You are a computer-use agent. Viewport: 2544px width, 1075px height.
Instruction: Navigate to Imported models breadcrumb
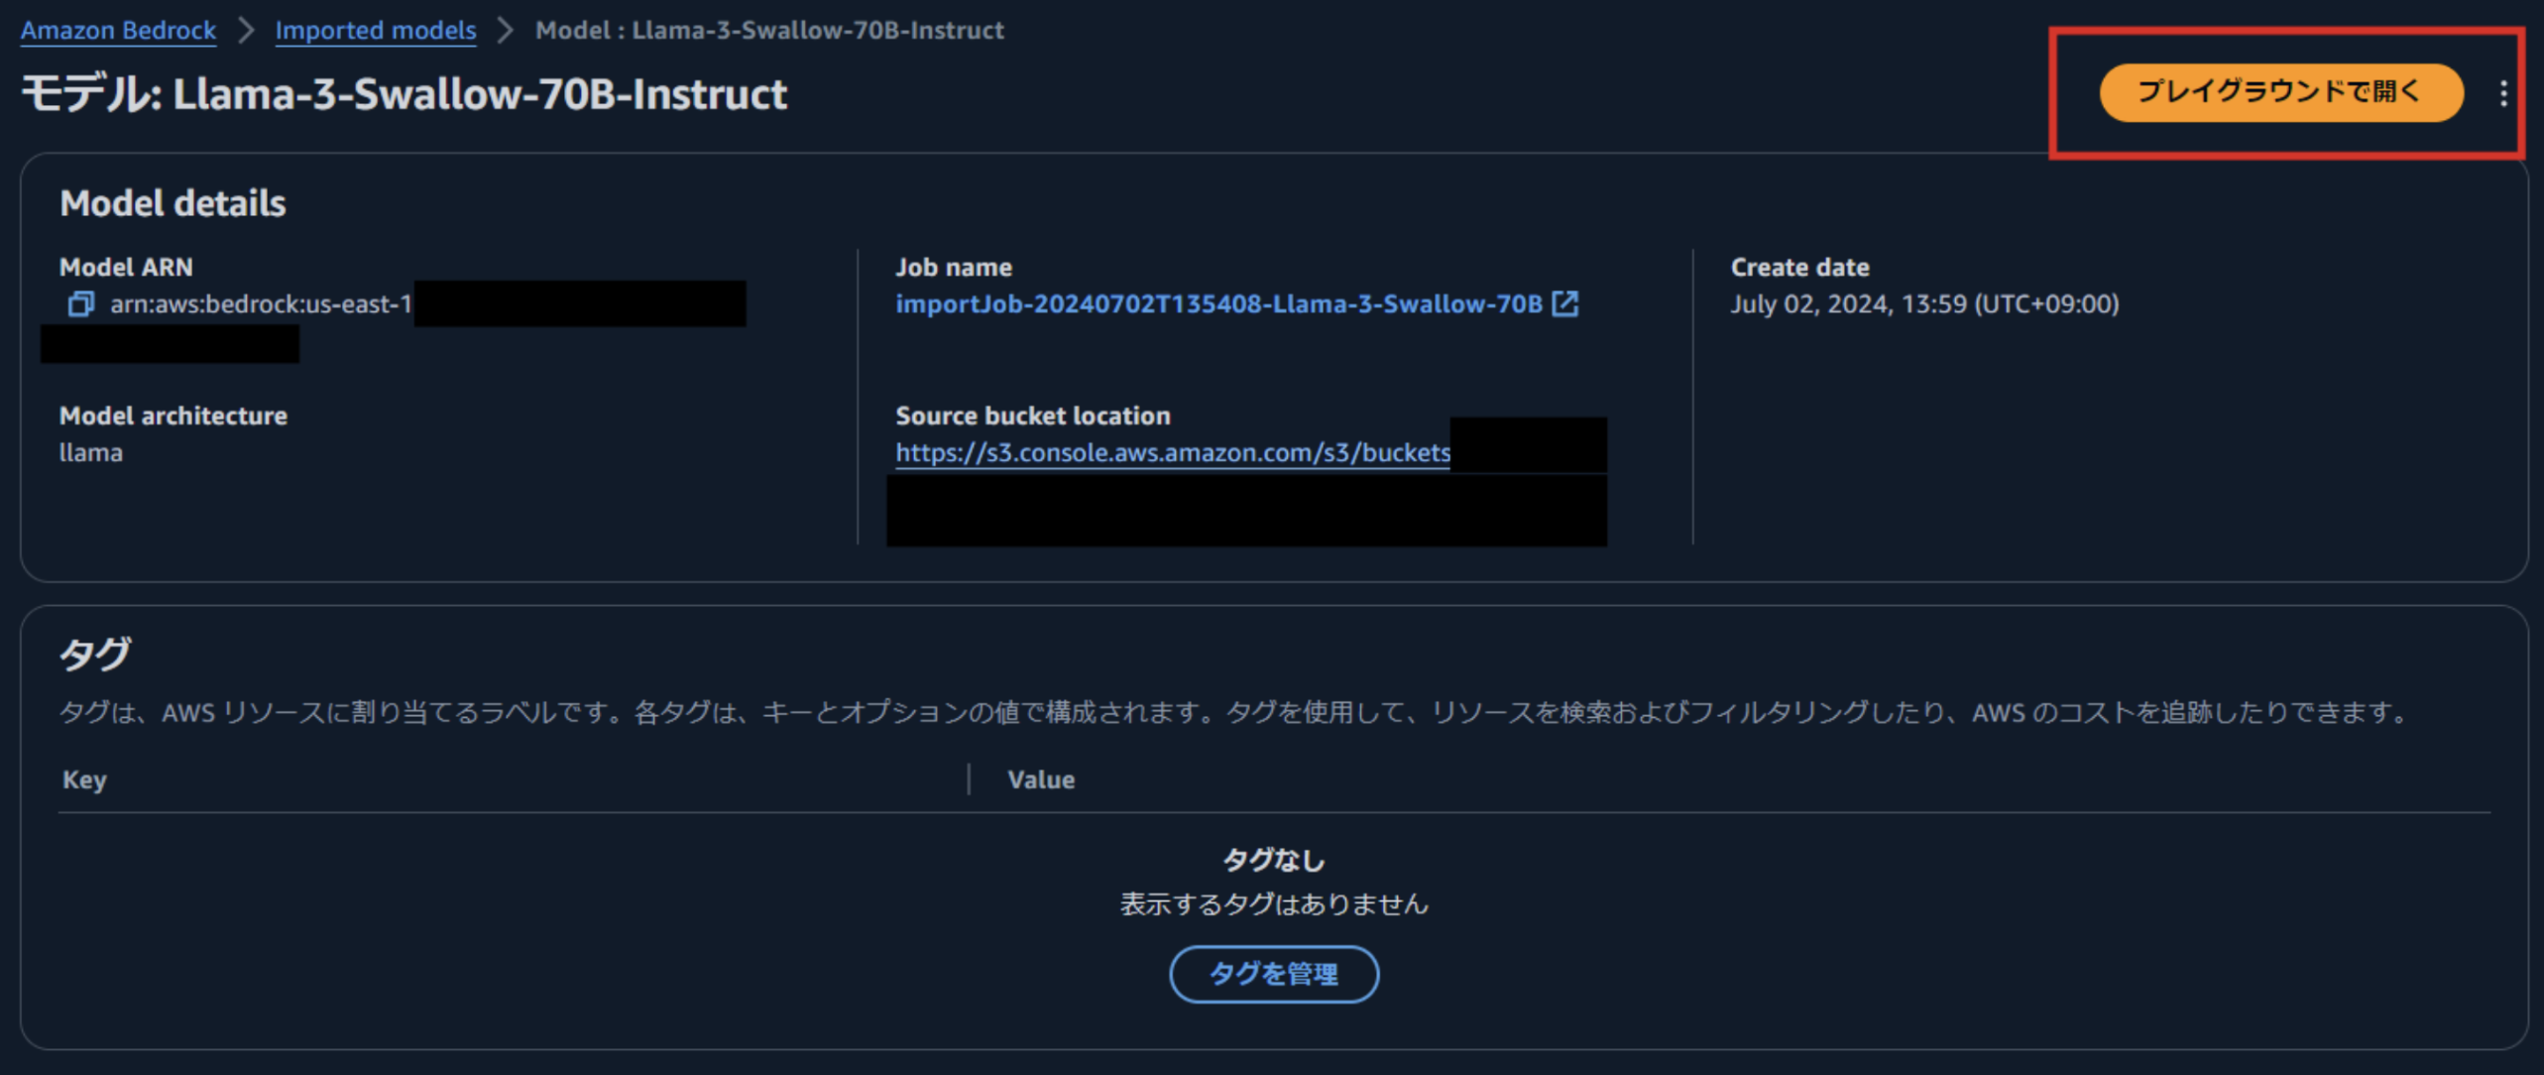click(x=376, y=31)
